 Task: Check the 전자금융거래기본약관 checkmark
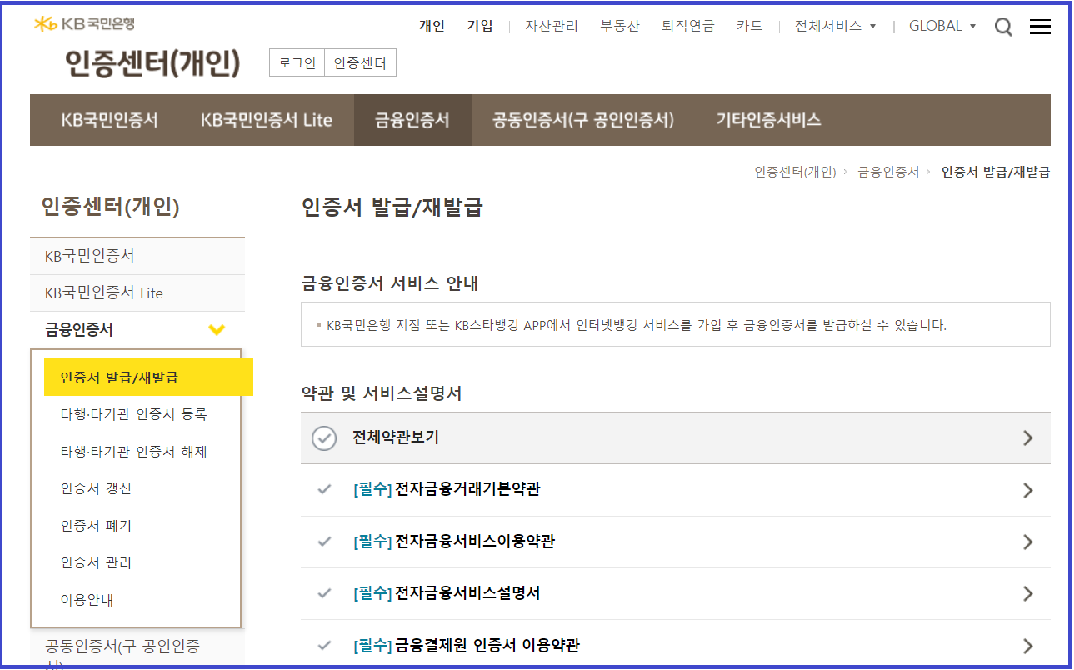325,489
